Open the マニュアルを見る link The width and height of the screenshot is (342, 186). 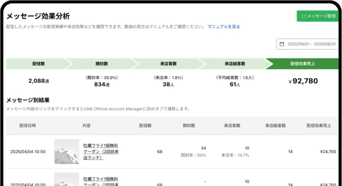point(223,27)
